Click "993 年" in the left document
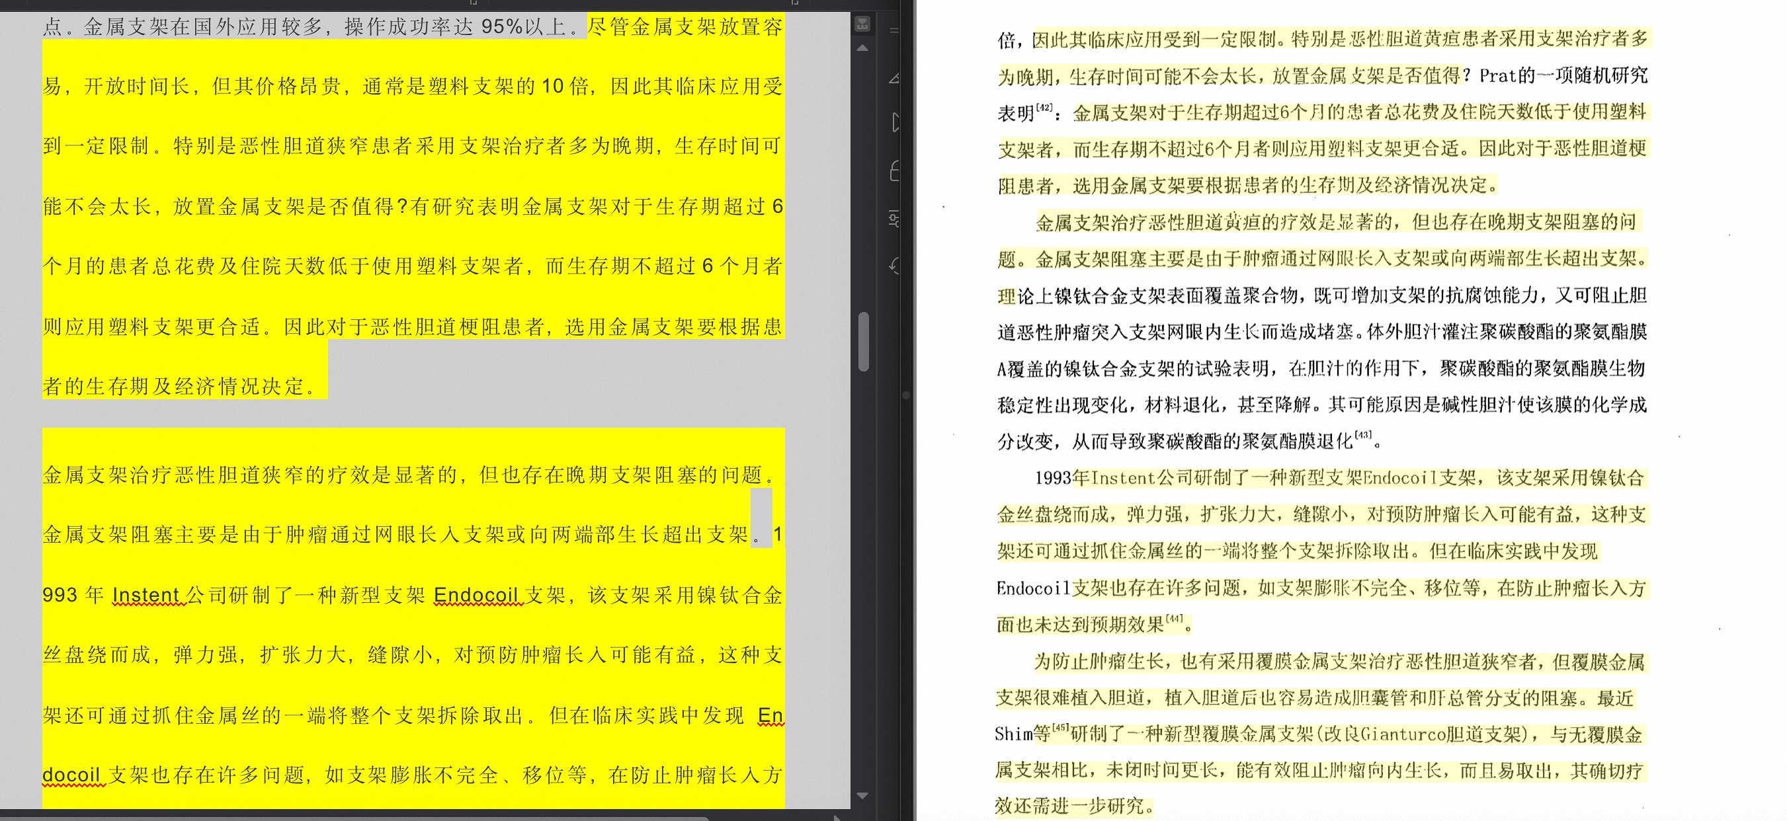 tap(73, 595)
